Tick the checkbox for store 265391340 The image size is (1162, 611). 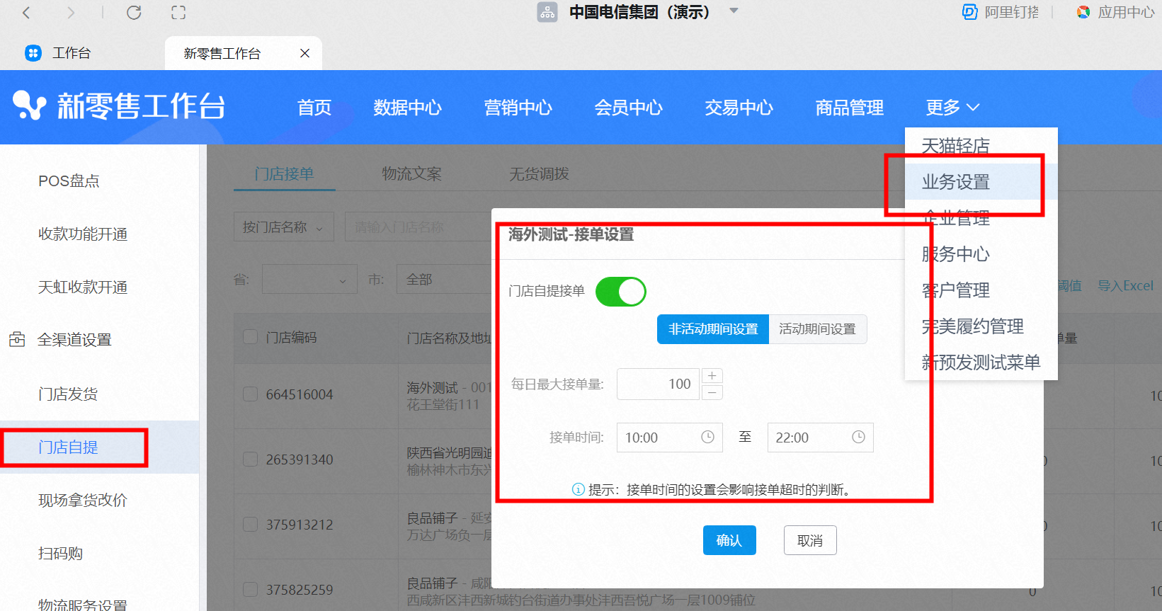[x=251, y=459]
